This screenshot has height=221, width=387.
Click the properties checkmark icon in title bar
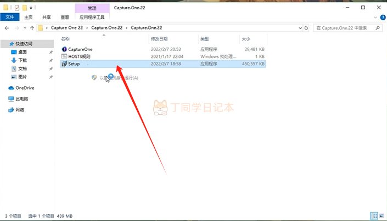tap(17, 8)
